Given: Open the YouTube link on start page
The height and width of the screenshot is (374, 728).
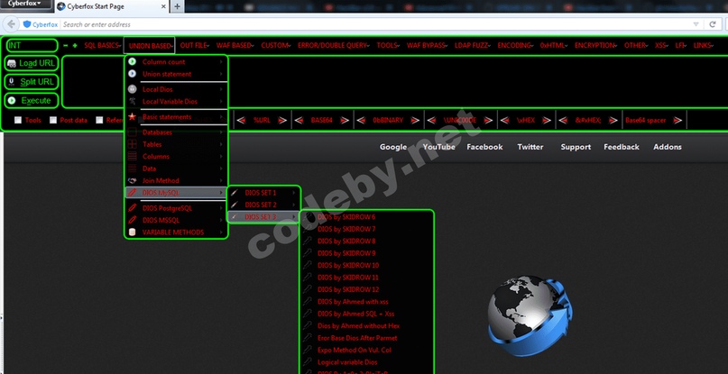Looking at the screenshot, I should (x=438, y=147).
